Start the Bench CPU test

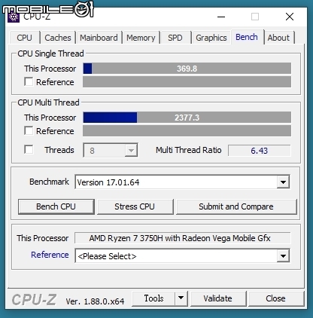click(56, 206)
